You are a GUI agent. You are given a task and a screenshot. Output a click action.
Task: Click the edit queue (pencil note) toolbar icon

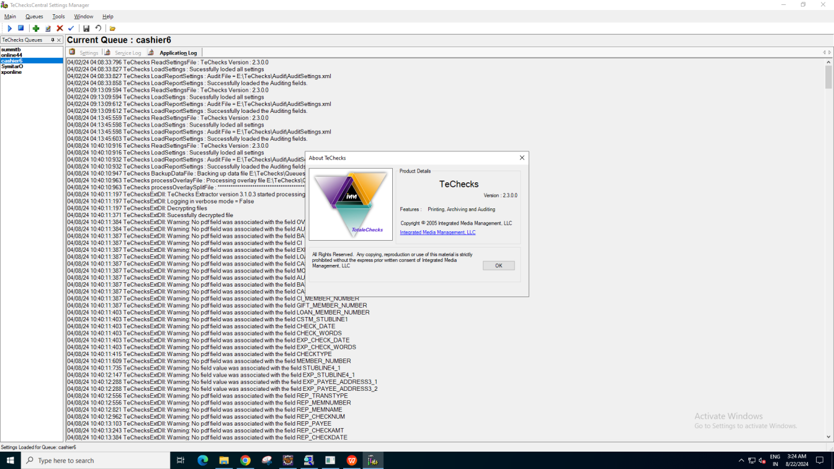[48, 29]
